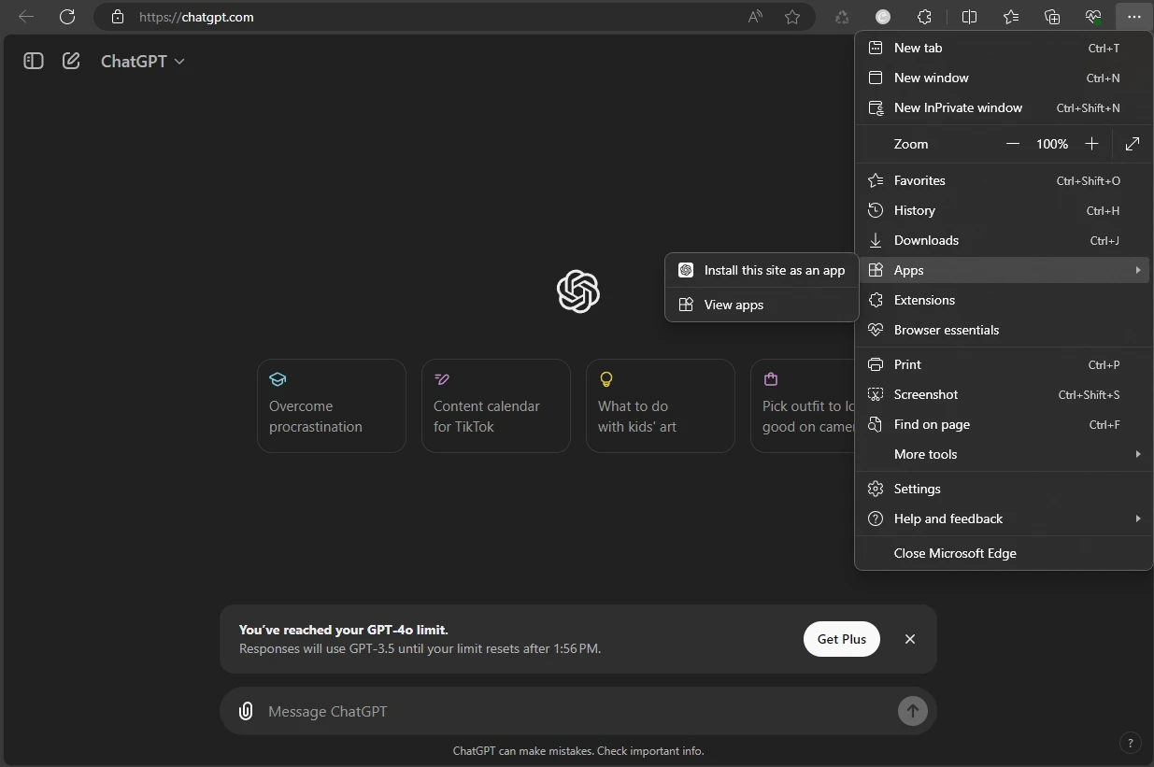Focus the Message ChatGPT input field

point(577,711)
